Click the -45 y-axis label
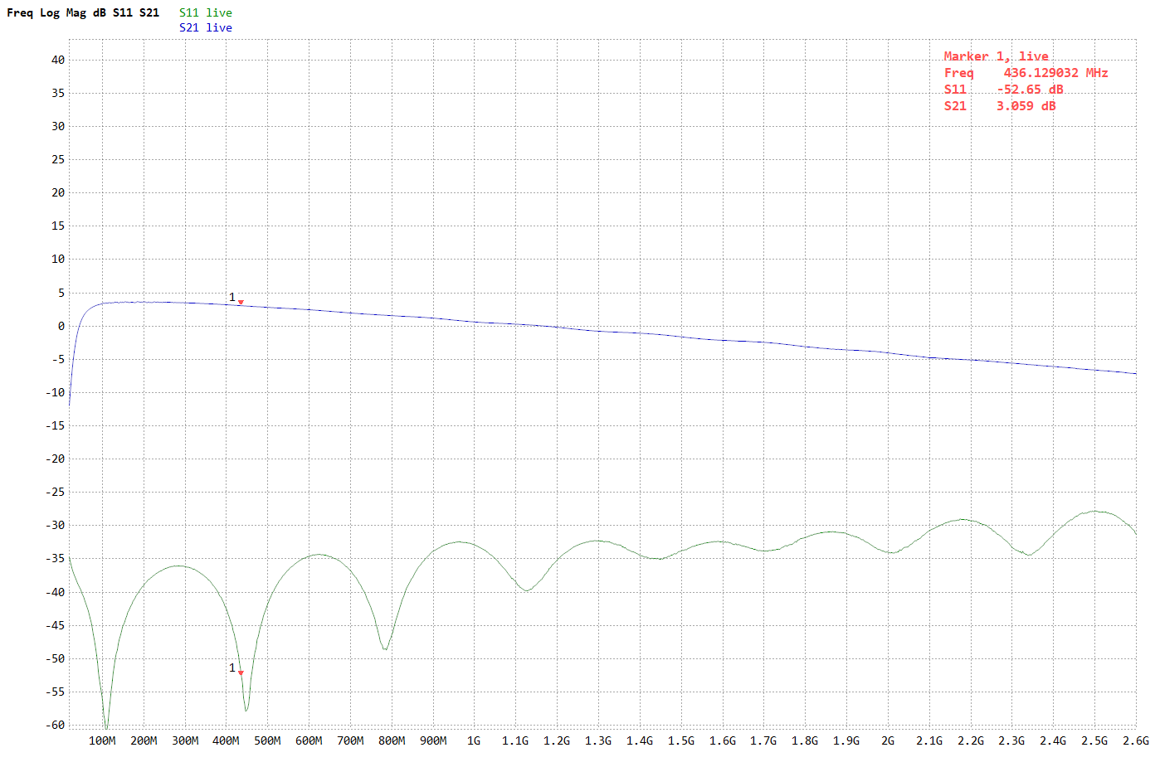Viewport: 1155px width, 767px height. click(55, 625)
